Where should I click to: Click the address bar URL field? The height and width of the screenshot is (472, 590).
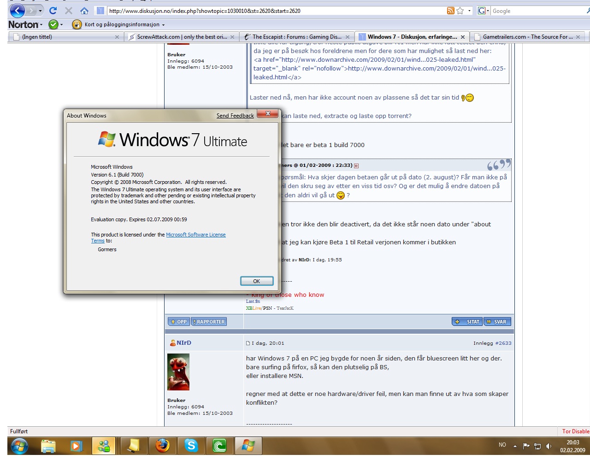click(277, 11)
